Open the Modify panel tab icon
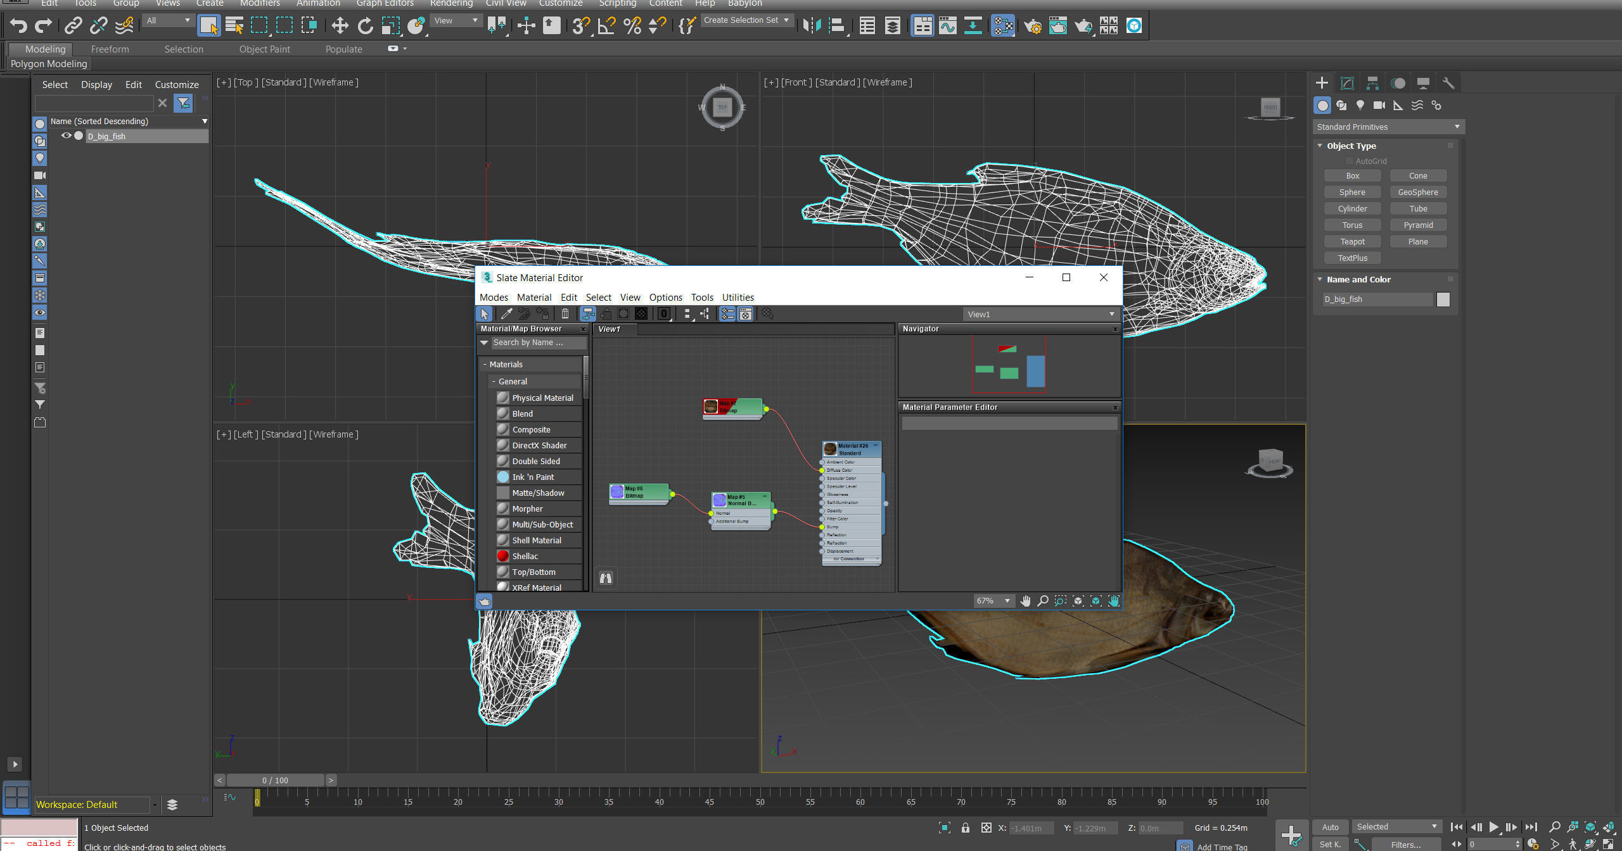Viewport: 1622px width, 851px height. [x=1347, y=83]
